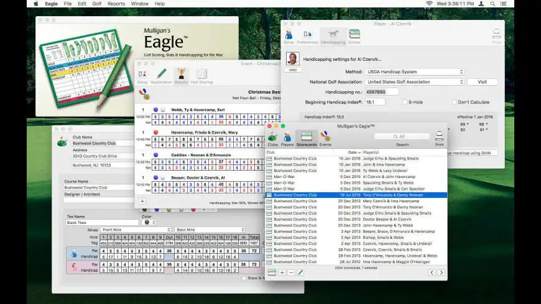The height and width of the screenshot is (304, 541).
Task: Open the Events section with medal icon
Action: click(x=325, y=139)
